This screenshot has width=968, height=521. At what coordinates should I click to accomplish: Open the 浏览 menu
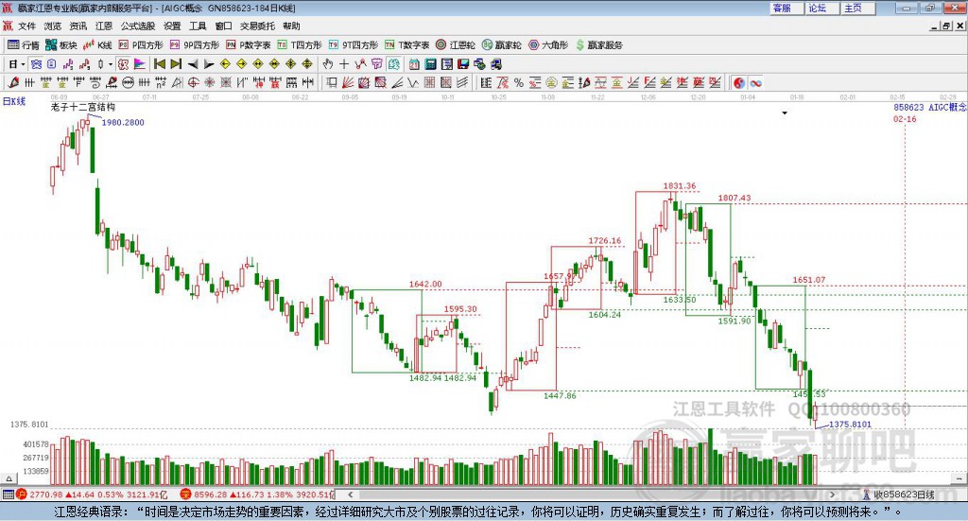click(x=53, y=26)
